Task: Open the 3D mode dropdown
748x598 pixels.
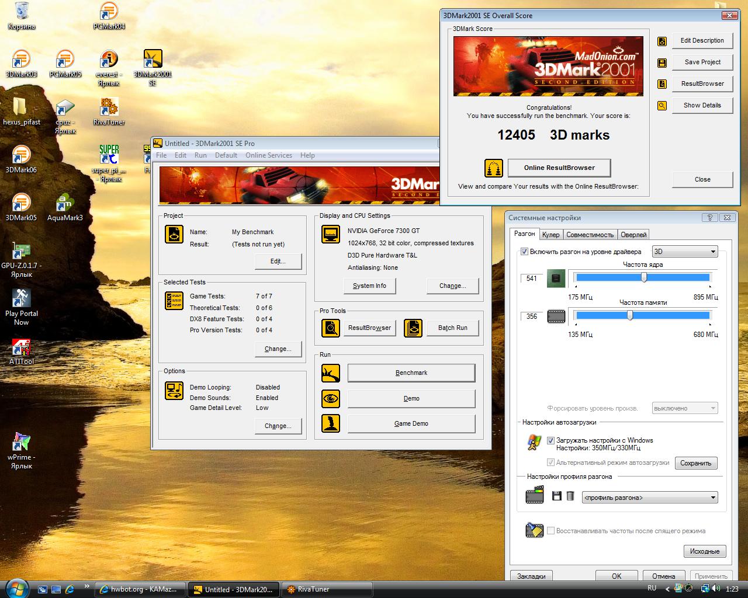Action: 684,252
